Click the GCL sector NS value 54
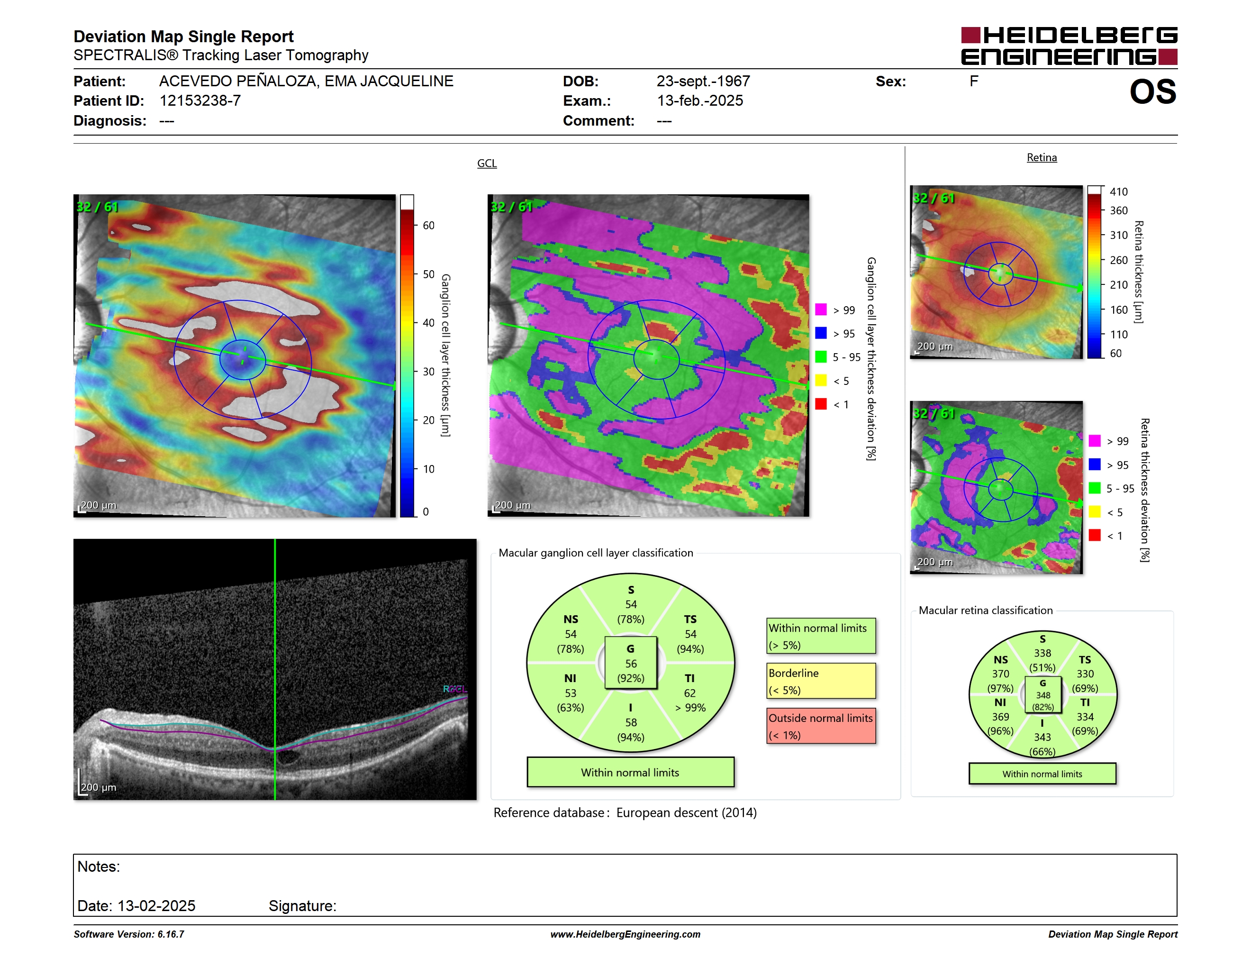Image resolution: width=1251 pixels, height=967 pixels. click(x=571, y=634)
